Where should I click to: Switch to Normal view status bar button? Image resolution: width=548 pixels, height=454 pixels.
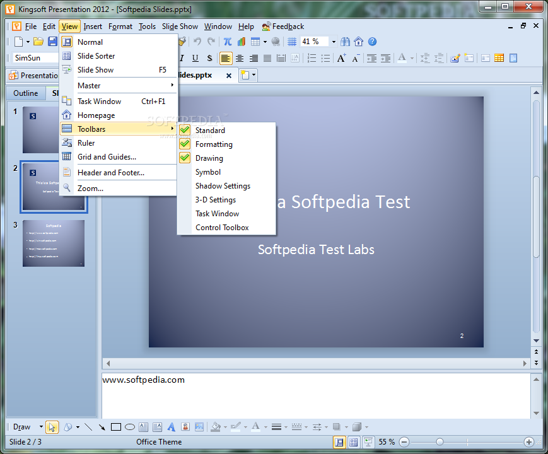[339, 442]
